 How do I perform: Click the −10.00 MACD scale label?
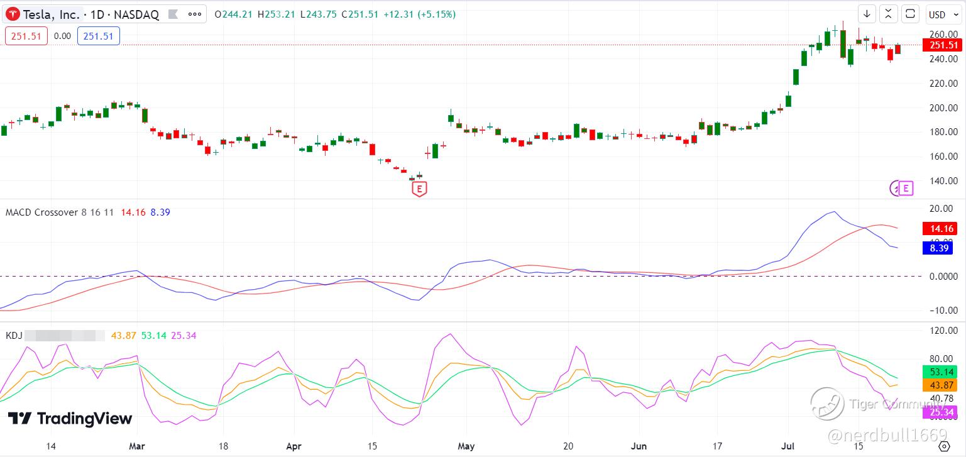pyautogui.click(x=943, y=311)
